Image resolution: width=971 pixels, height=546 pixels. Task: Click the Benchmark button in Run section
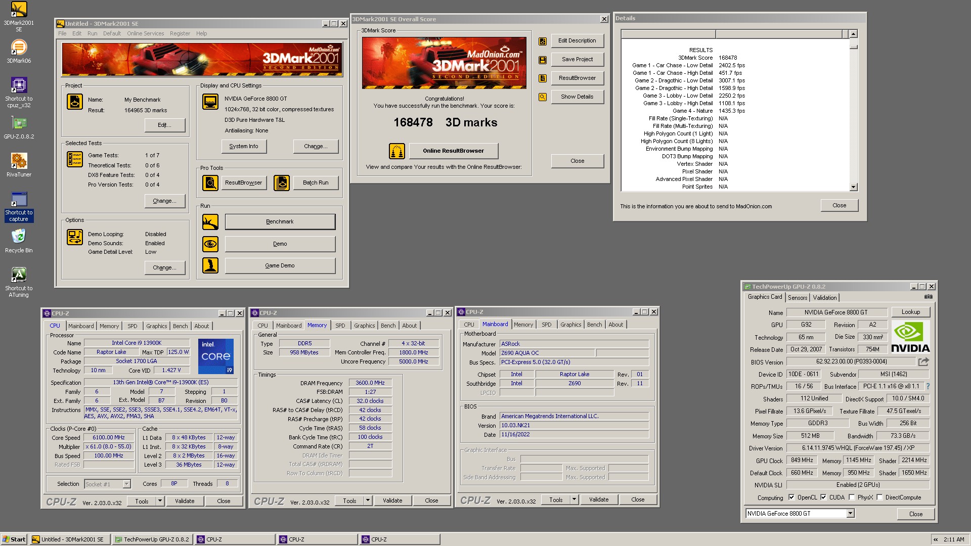pos(280,221)
